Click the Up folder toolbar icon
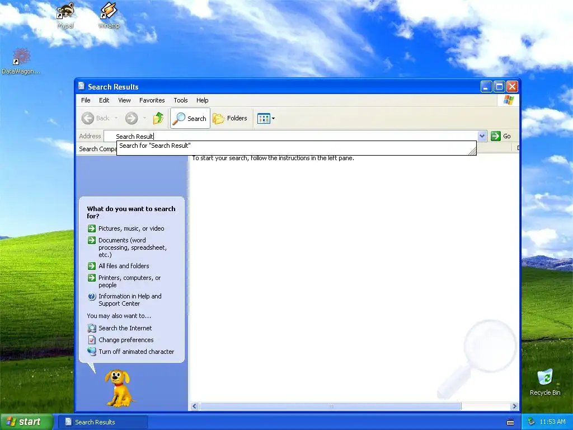573x430 pixels. pyautogui.click(x=158, y=118)
